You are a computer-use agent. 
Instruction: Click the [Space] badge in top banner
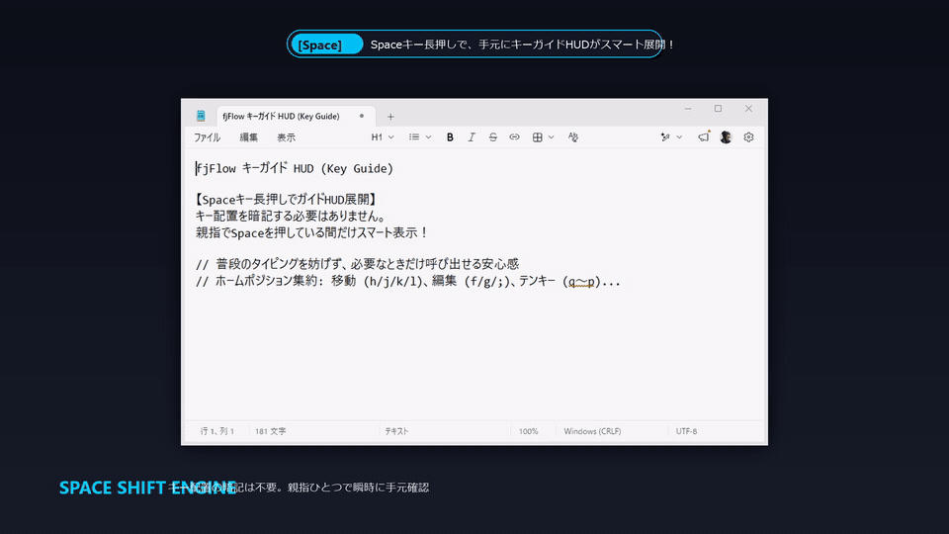coord(326,44)
